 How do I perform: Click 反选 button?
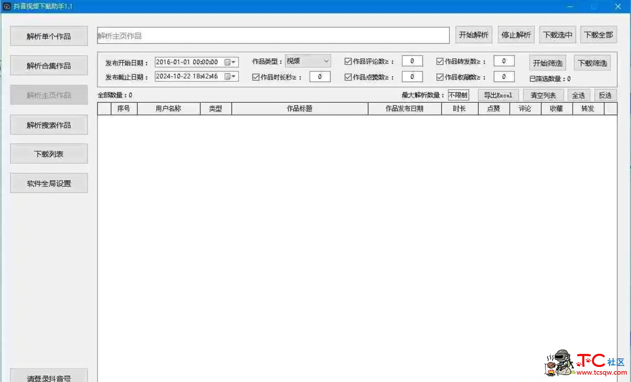click(605, 95)
